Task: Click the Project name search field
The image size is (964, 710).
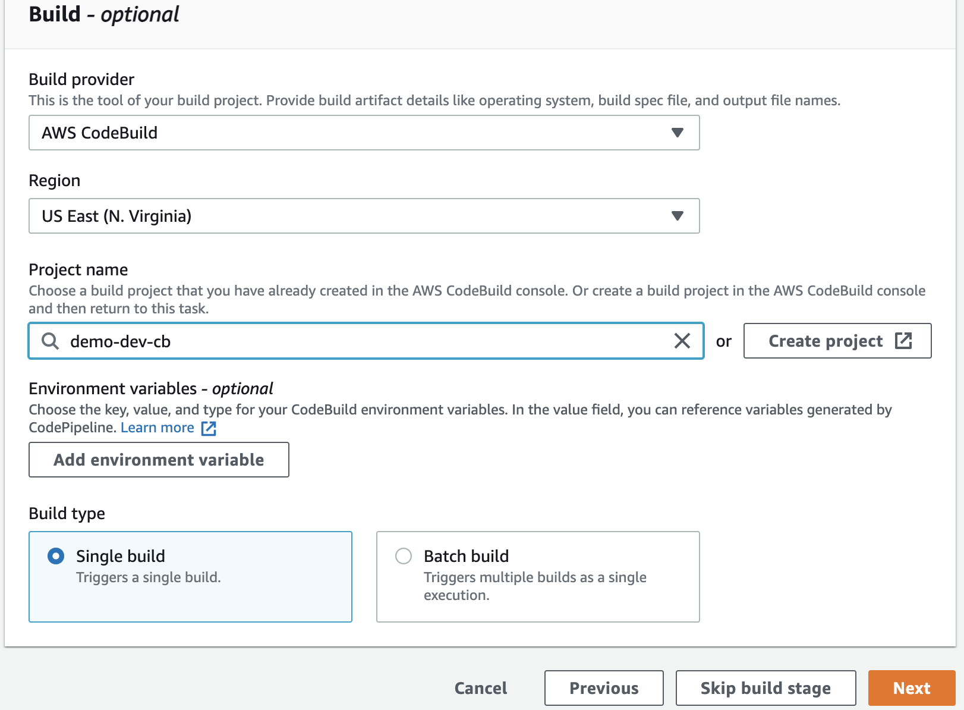Action: pyautogui.click(x=366, y=341)
